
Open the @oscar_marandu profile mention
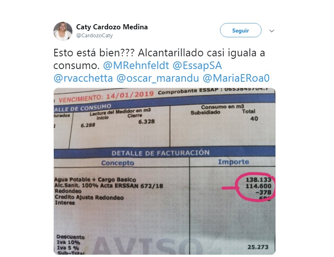158,78
